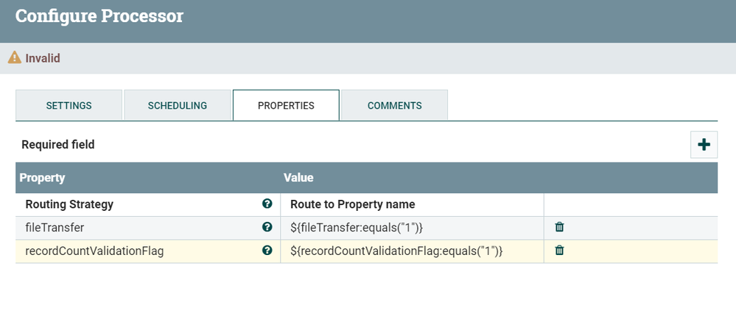Add a new property with plus icon
736x316 pixels.
point(704,145)
